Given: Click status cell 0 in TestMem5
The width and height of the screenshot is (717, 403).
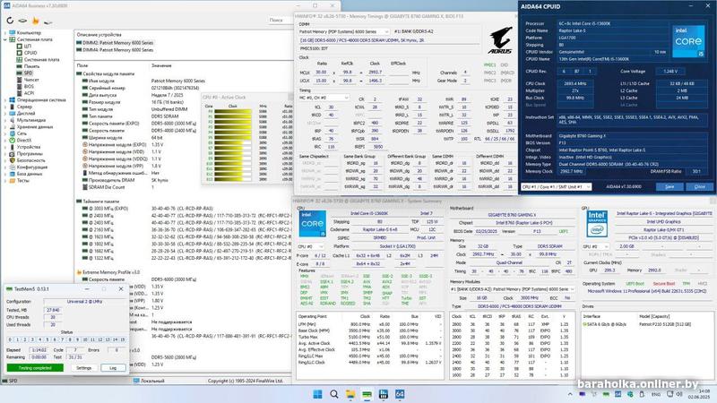Looking at the screenshot, I should pos(10,340).
